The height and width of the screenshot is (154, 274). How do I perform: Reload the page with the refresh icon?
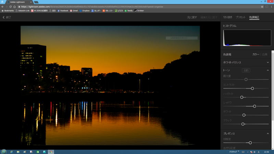pos(11,7)
